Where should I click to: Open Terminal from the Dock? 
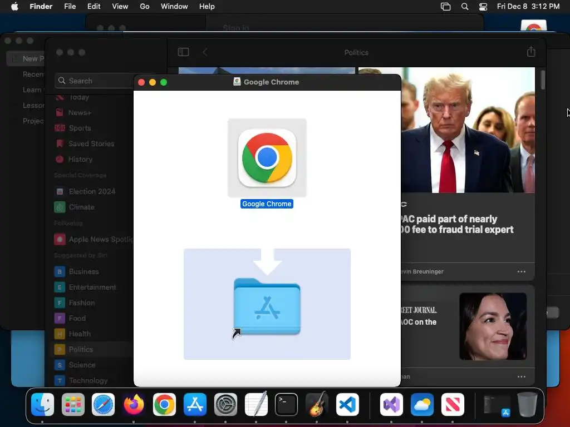[286, 404]
